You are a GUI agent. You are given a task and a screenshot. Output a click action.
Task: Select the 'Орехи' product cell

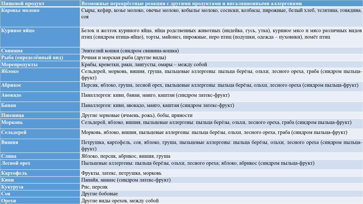pyautogui.click(x=40, y=201)
